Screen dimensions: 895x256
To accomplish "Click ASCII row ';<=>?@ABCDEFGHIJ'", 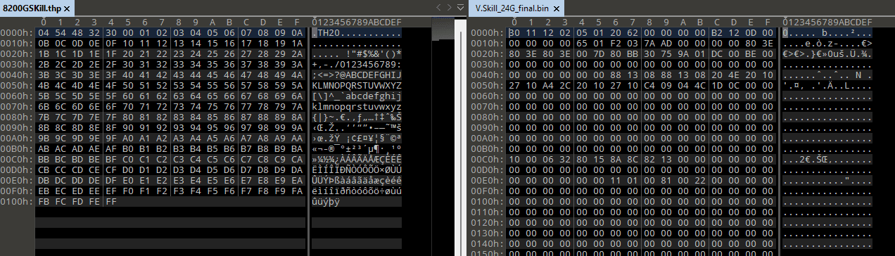I will pyautogui.click(x=357, y=75).
